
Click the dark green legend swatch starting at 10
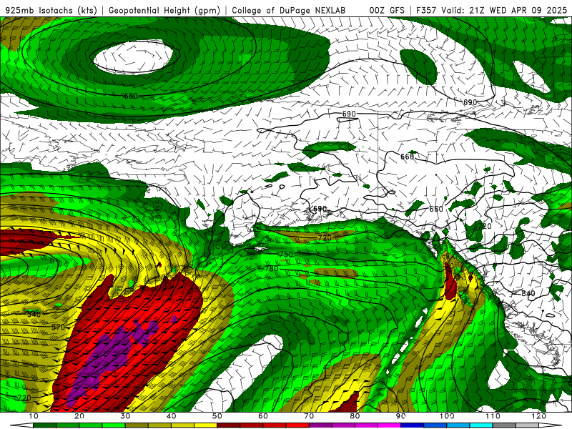(44, 425)
